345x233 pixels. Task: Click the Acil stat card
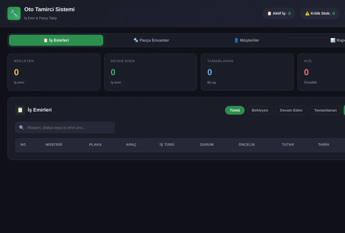click(x=321, y=72)
